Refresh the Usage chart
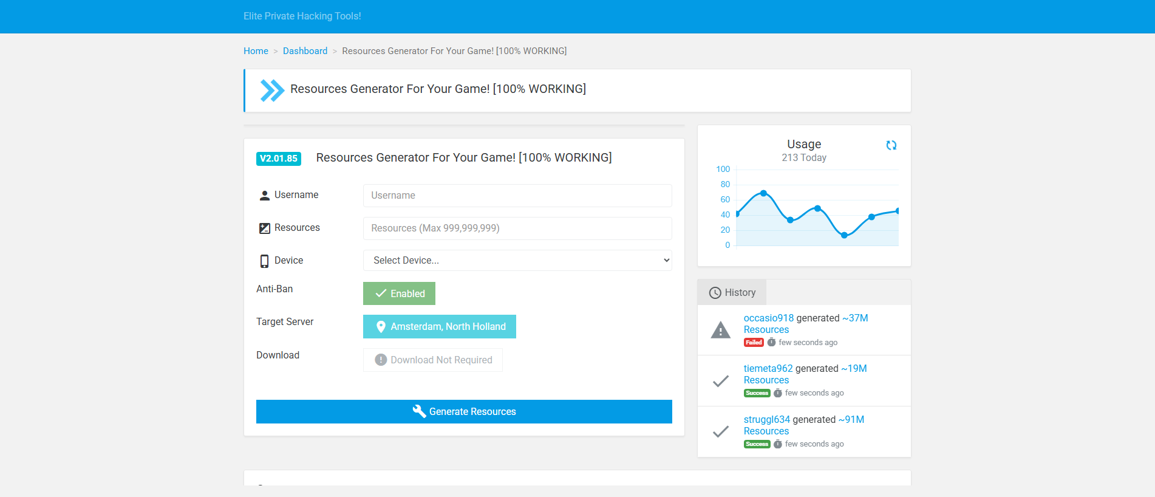 pos(891,145)
